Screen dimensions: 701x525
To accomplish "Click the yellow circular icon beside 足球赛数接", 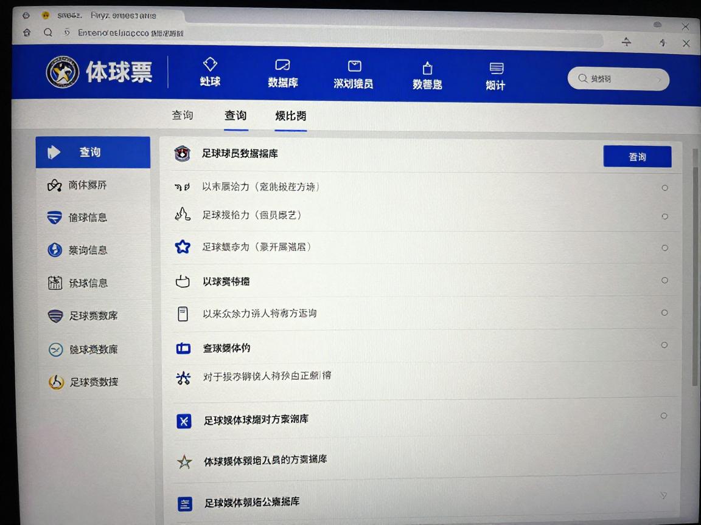I will click(56, 382).
